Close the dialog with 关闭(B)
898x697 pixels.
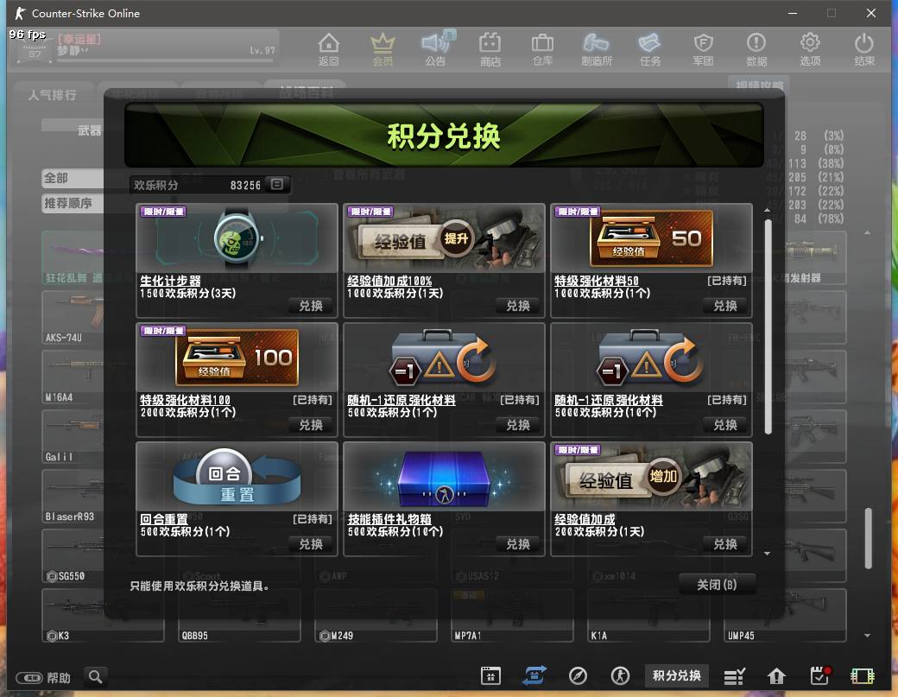(717, 585)
